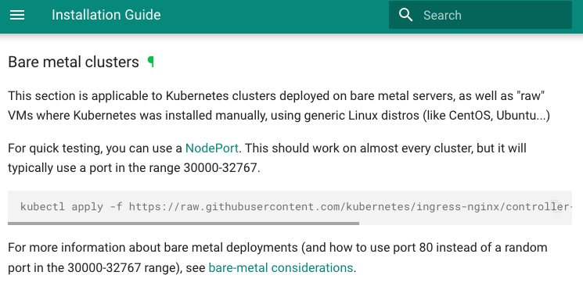Click the kubectl apply command text
The width and height of the screenshot is (583, 304).
(296, 206)
